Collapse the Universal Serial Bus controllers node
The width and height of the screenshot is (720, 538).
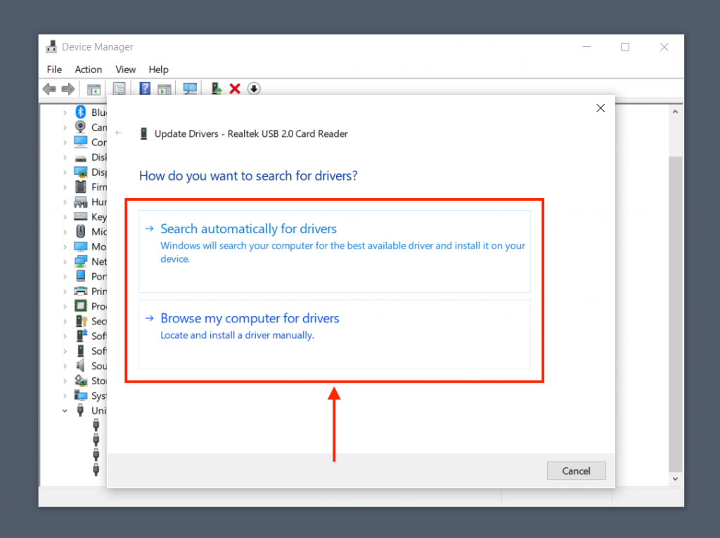click(65, 411)
